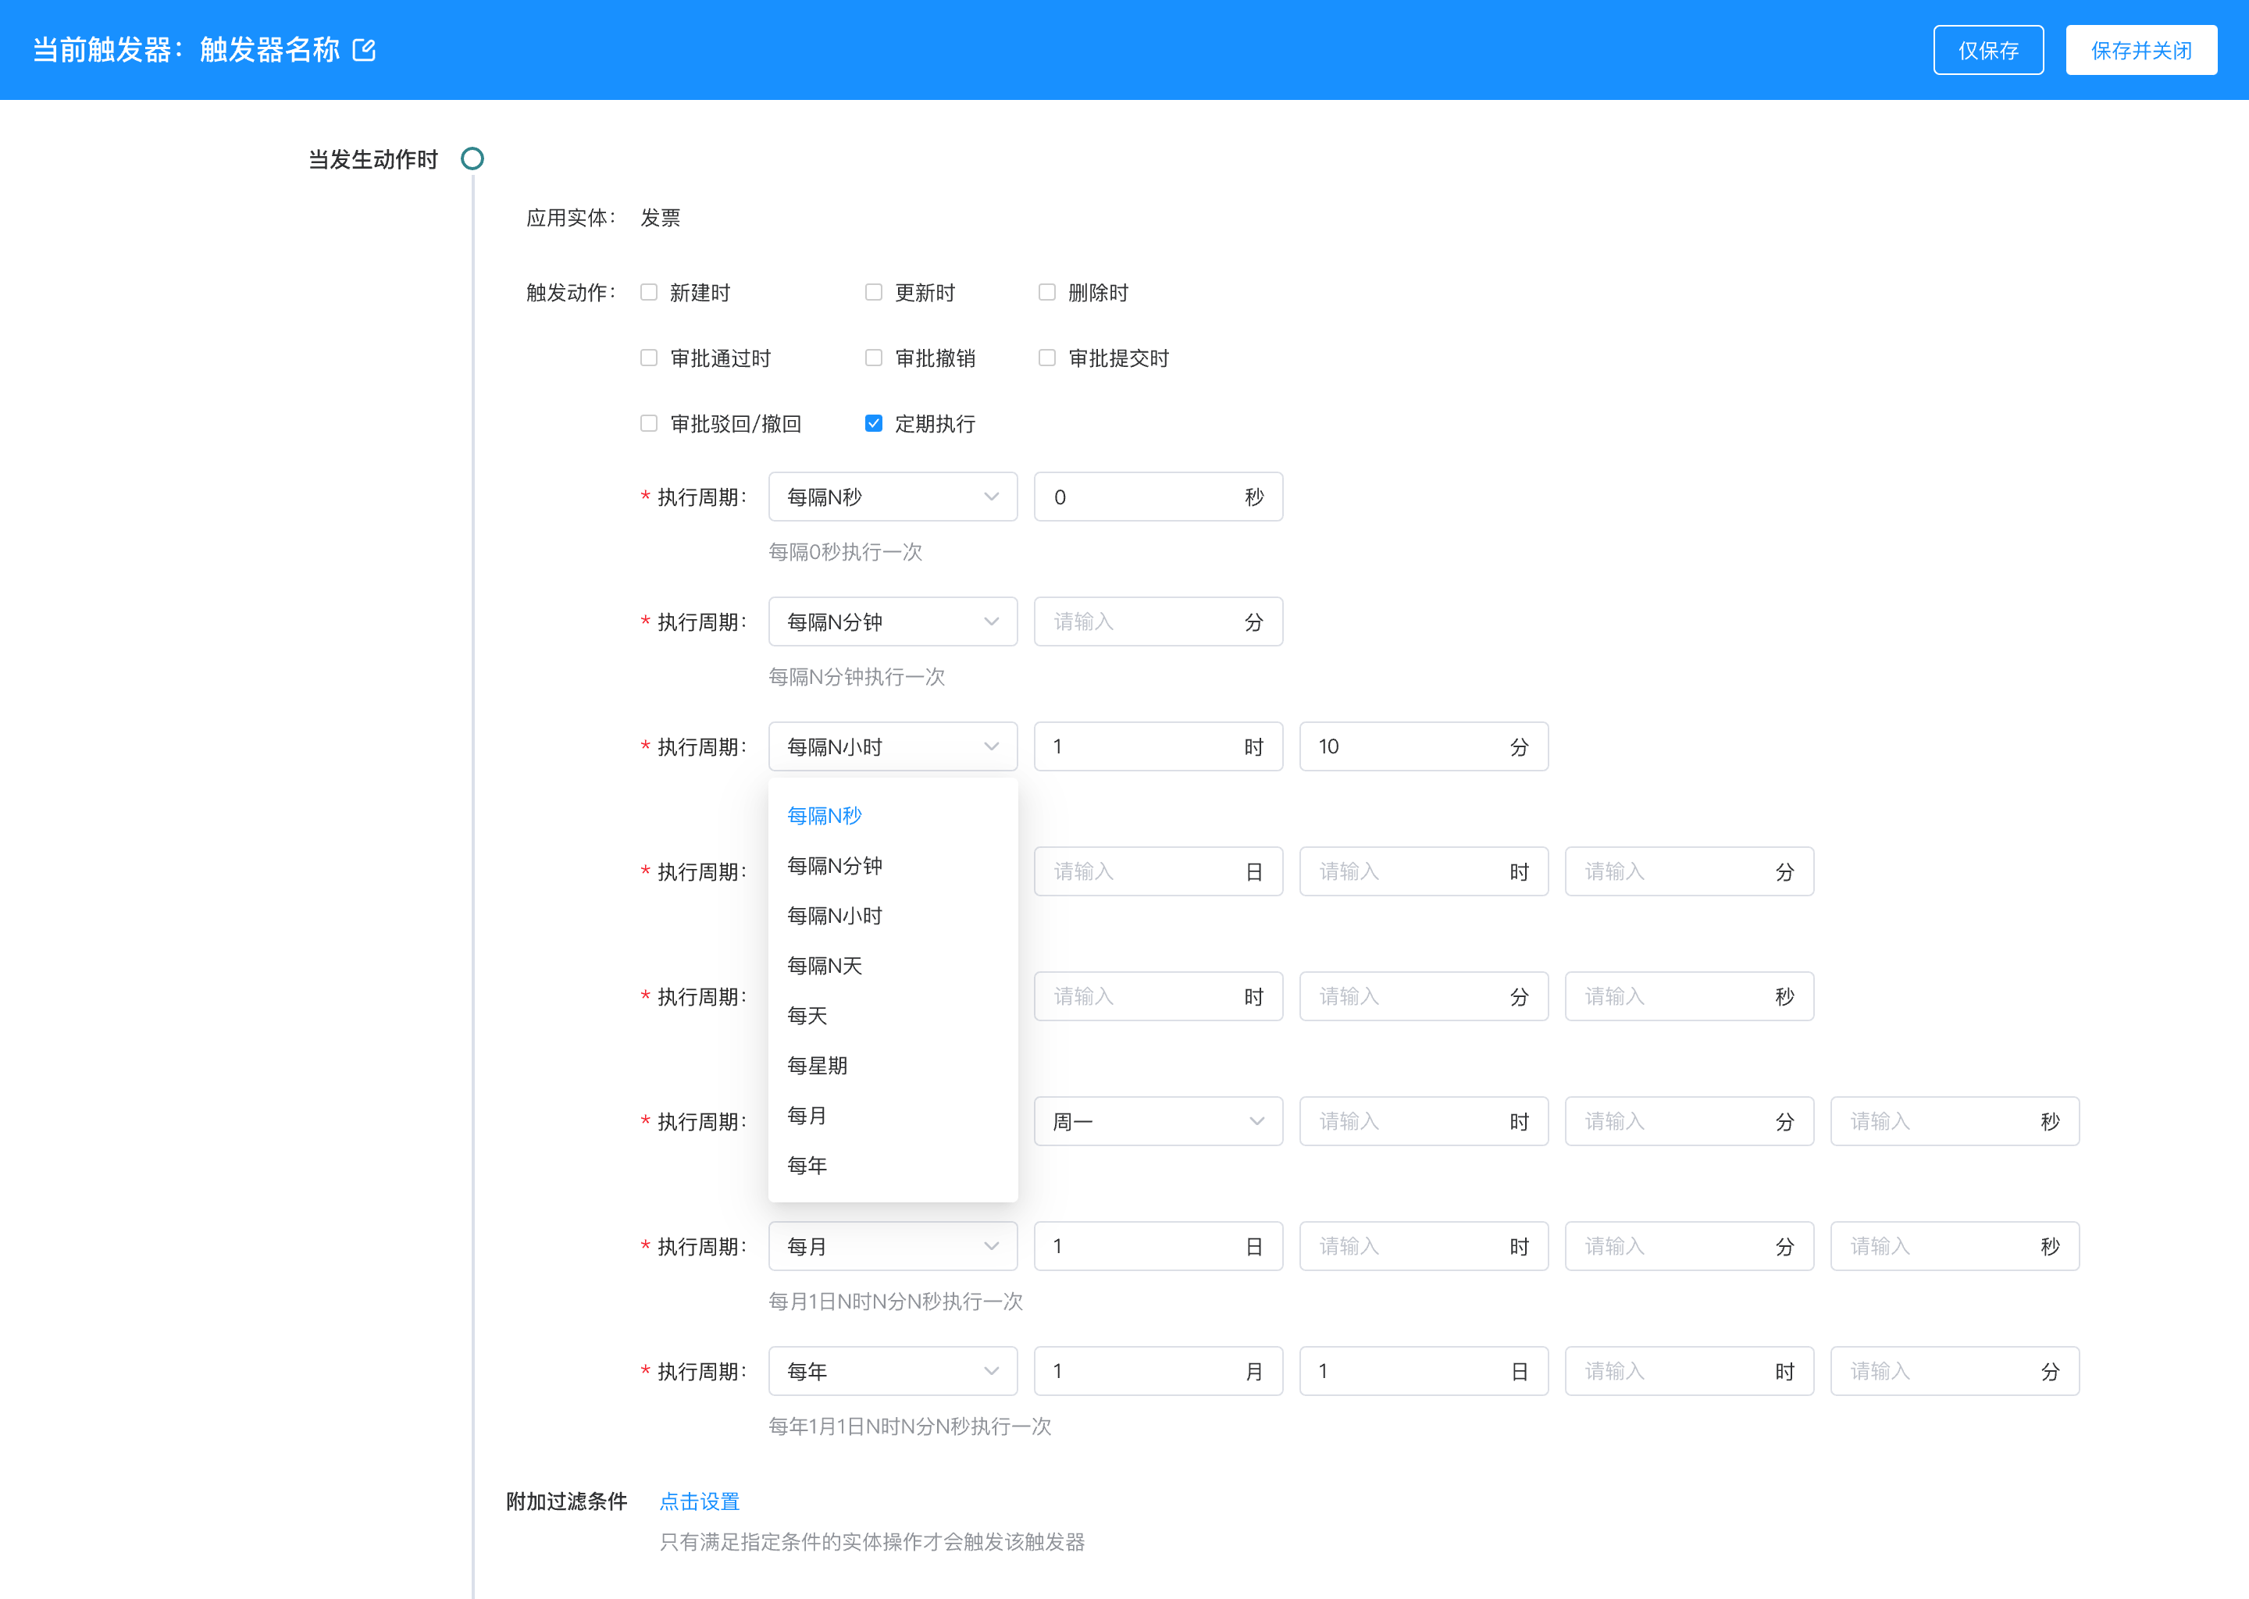Tick the 审批通过时 checkbox
Image resolution: width=2249 pixels, height=1599 pixels.
(x=649, y=358)
